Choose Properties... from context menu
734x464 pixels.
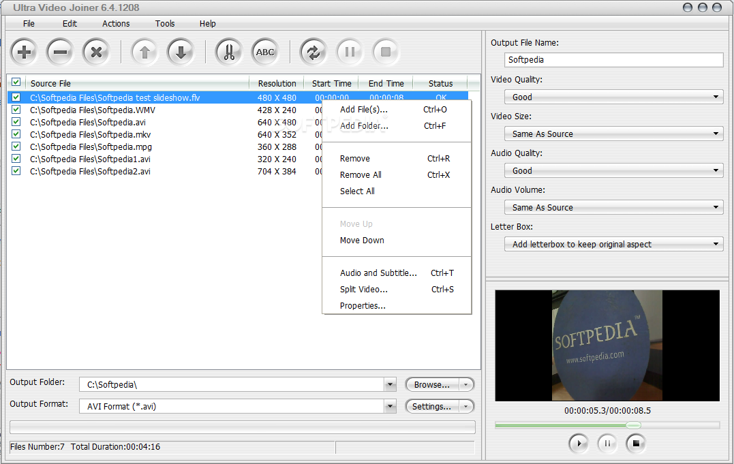(x=397, y=305)
